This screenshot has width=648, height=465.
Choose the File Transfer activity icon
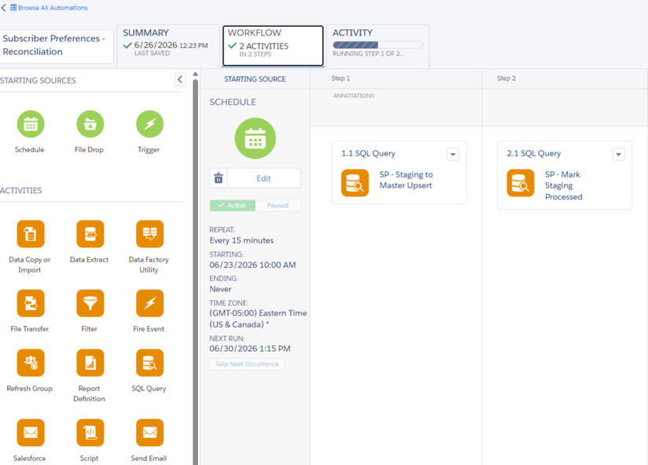(x=31, y=303)
